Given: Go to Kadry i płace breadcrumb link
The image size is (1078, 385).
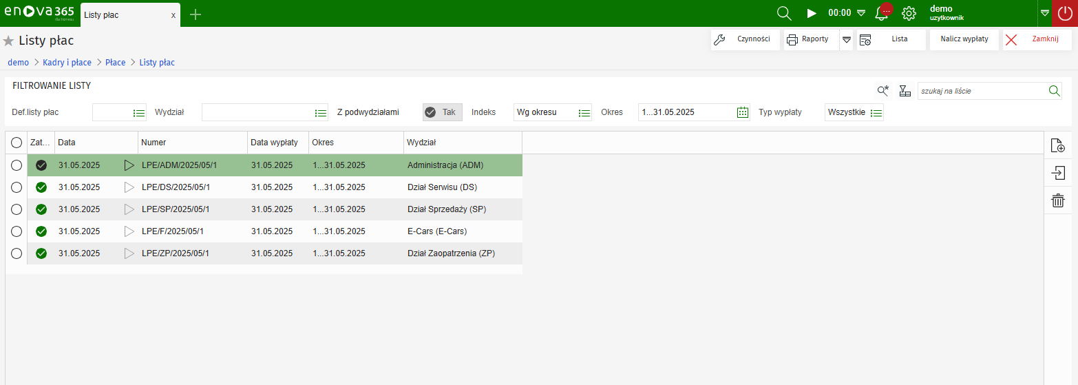Looking at the screenshot, I should [67, 63].
